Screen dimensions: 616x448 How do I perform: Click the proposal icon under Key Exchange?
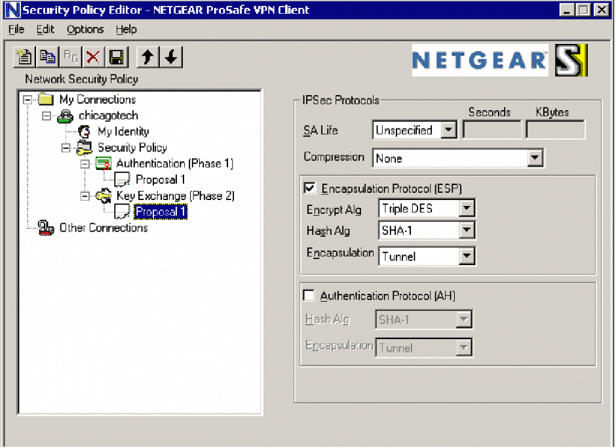(122, 212)
